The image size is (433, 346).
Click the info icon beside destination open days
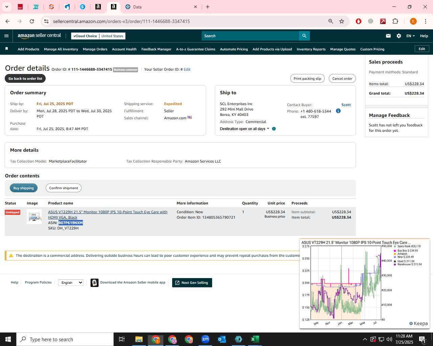point(274,129)
